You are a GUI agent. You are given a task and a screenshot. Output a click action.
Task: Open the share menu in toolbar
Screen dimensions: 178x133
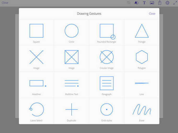point(160,3)
